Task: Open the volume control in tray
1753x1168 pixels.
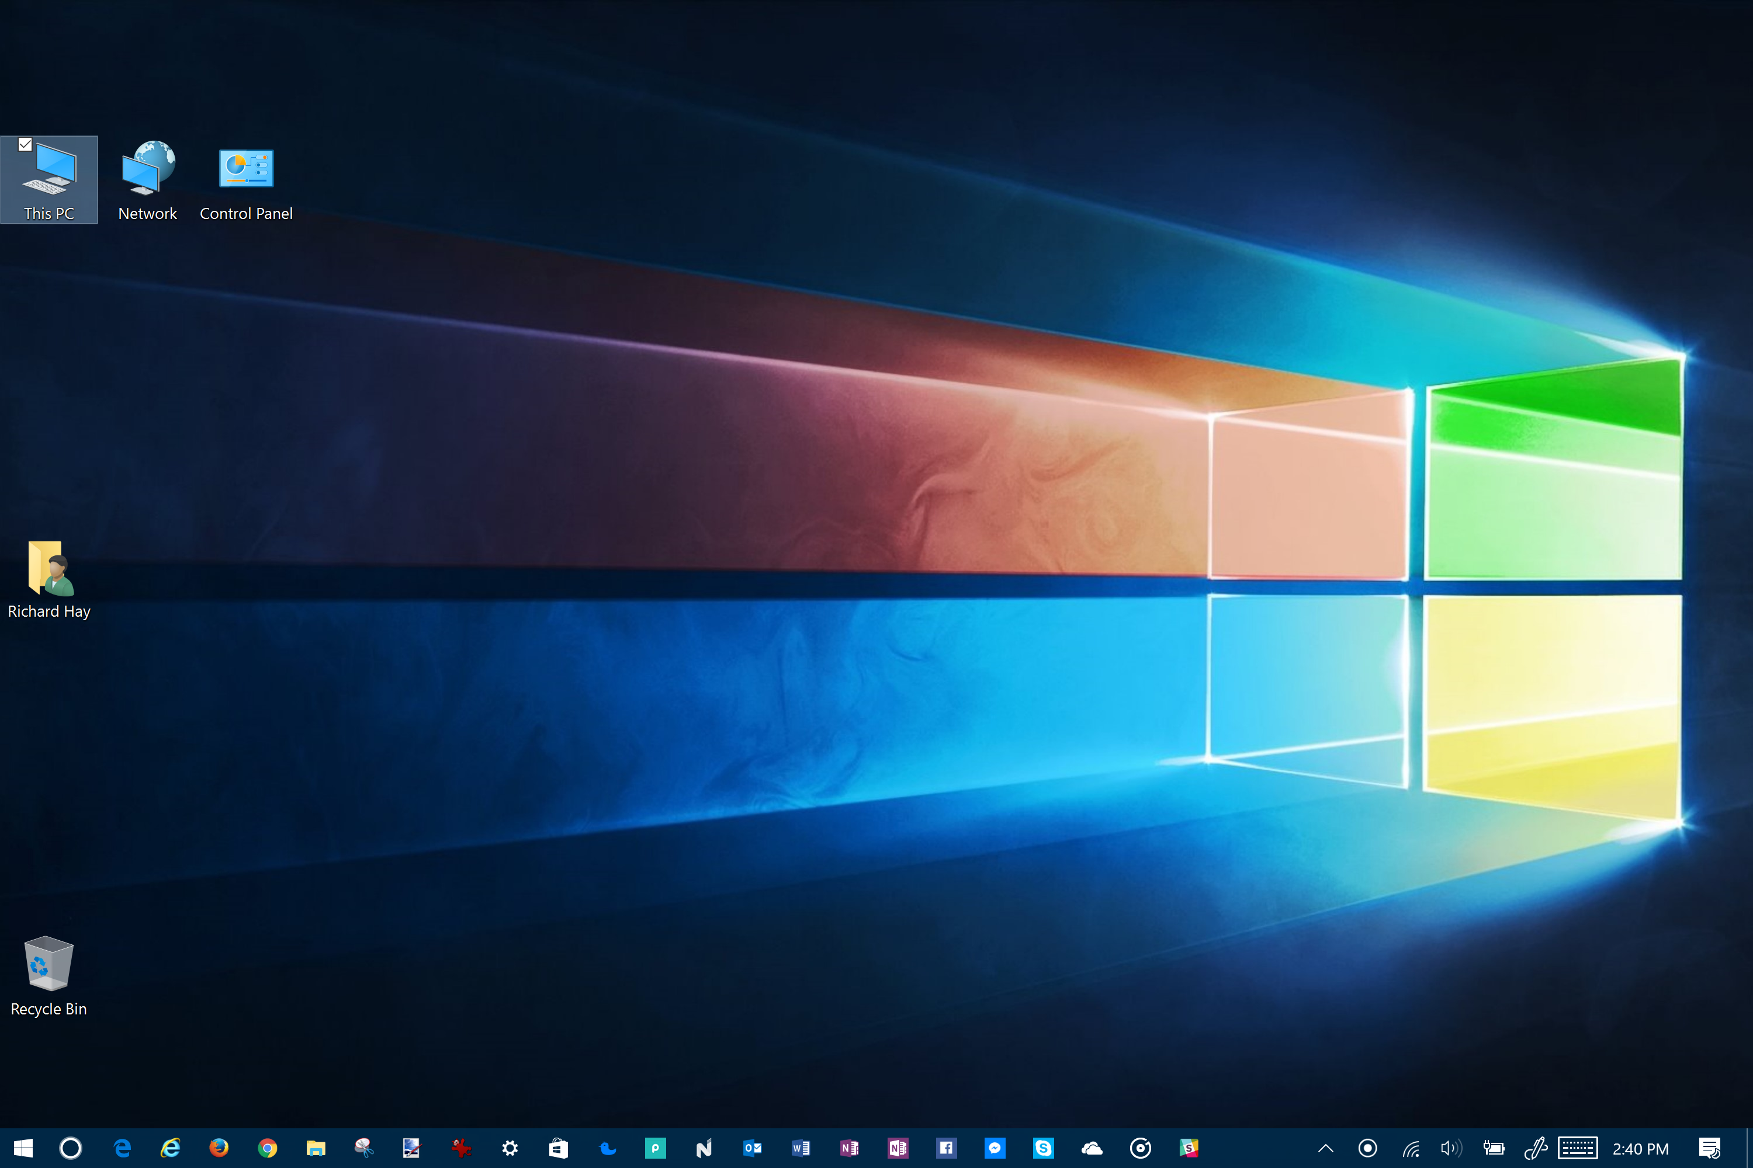Action: [x=1450, y=1148]
